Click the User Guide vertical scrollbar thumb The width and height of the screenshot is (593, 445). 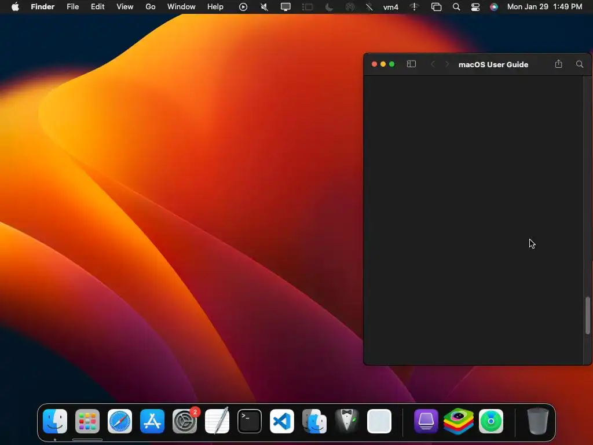pos(588,316)
